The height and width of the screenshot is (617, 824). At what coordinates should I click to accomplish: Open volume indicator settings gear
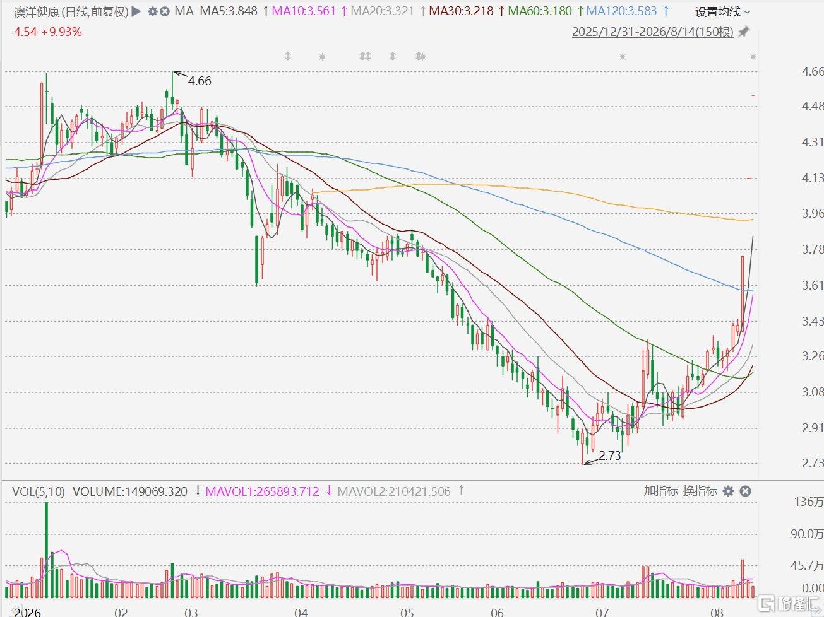729,491
